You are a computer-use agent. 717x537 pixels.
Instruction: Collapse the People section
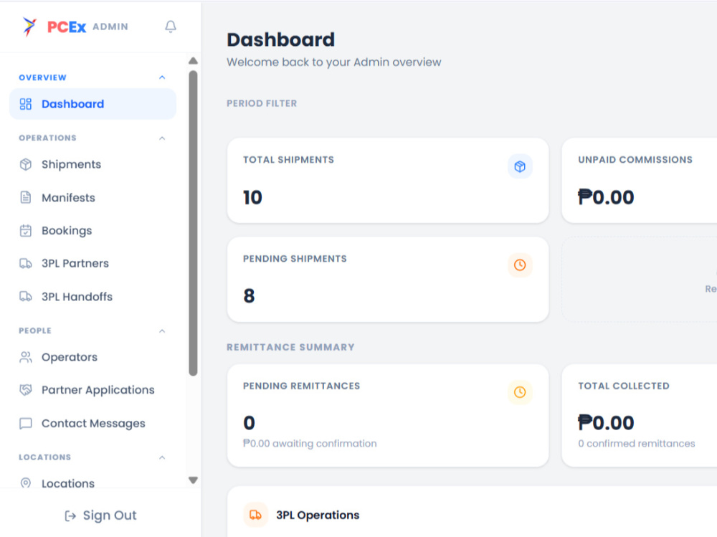[162, 331]
